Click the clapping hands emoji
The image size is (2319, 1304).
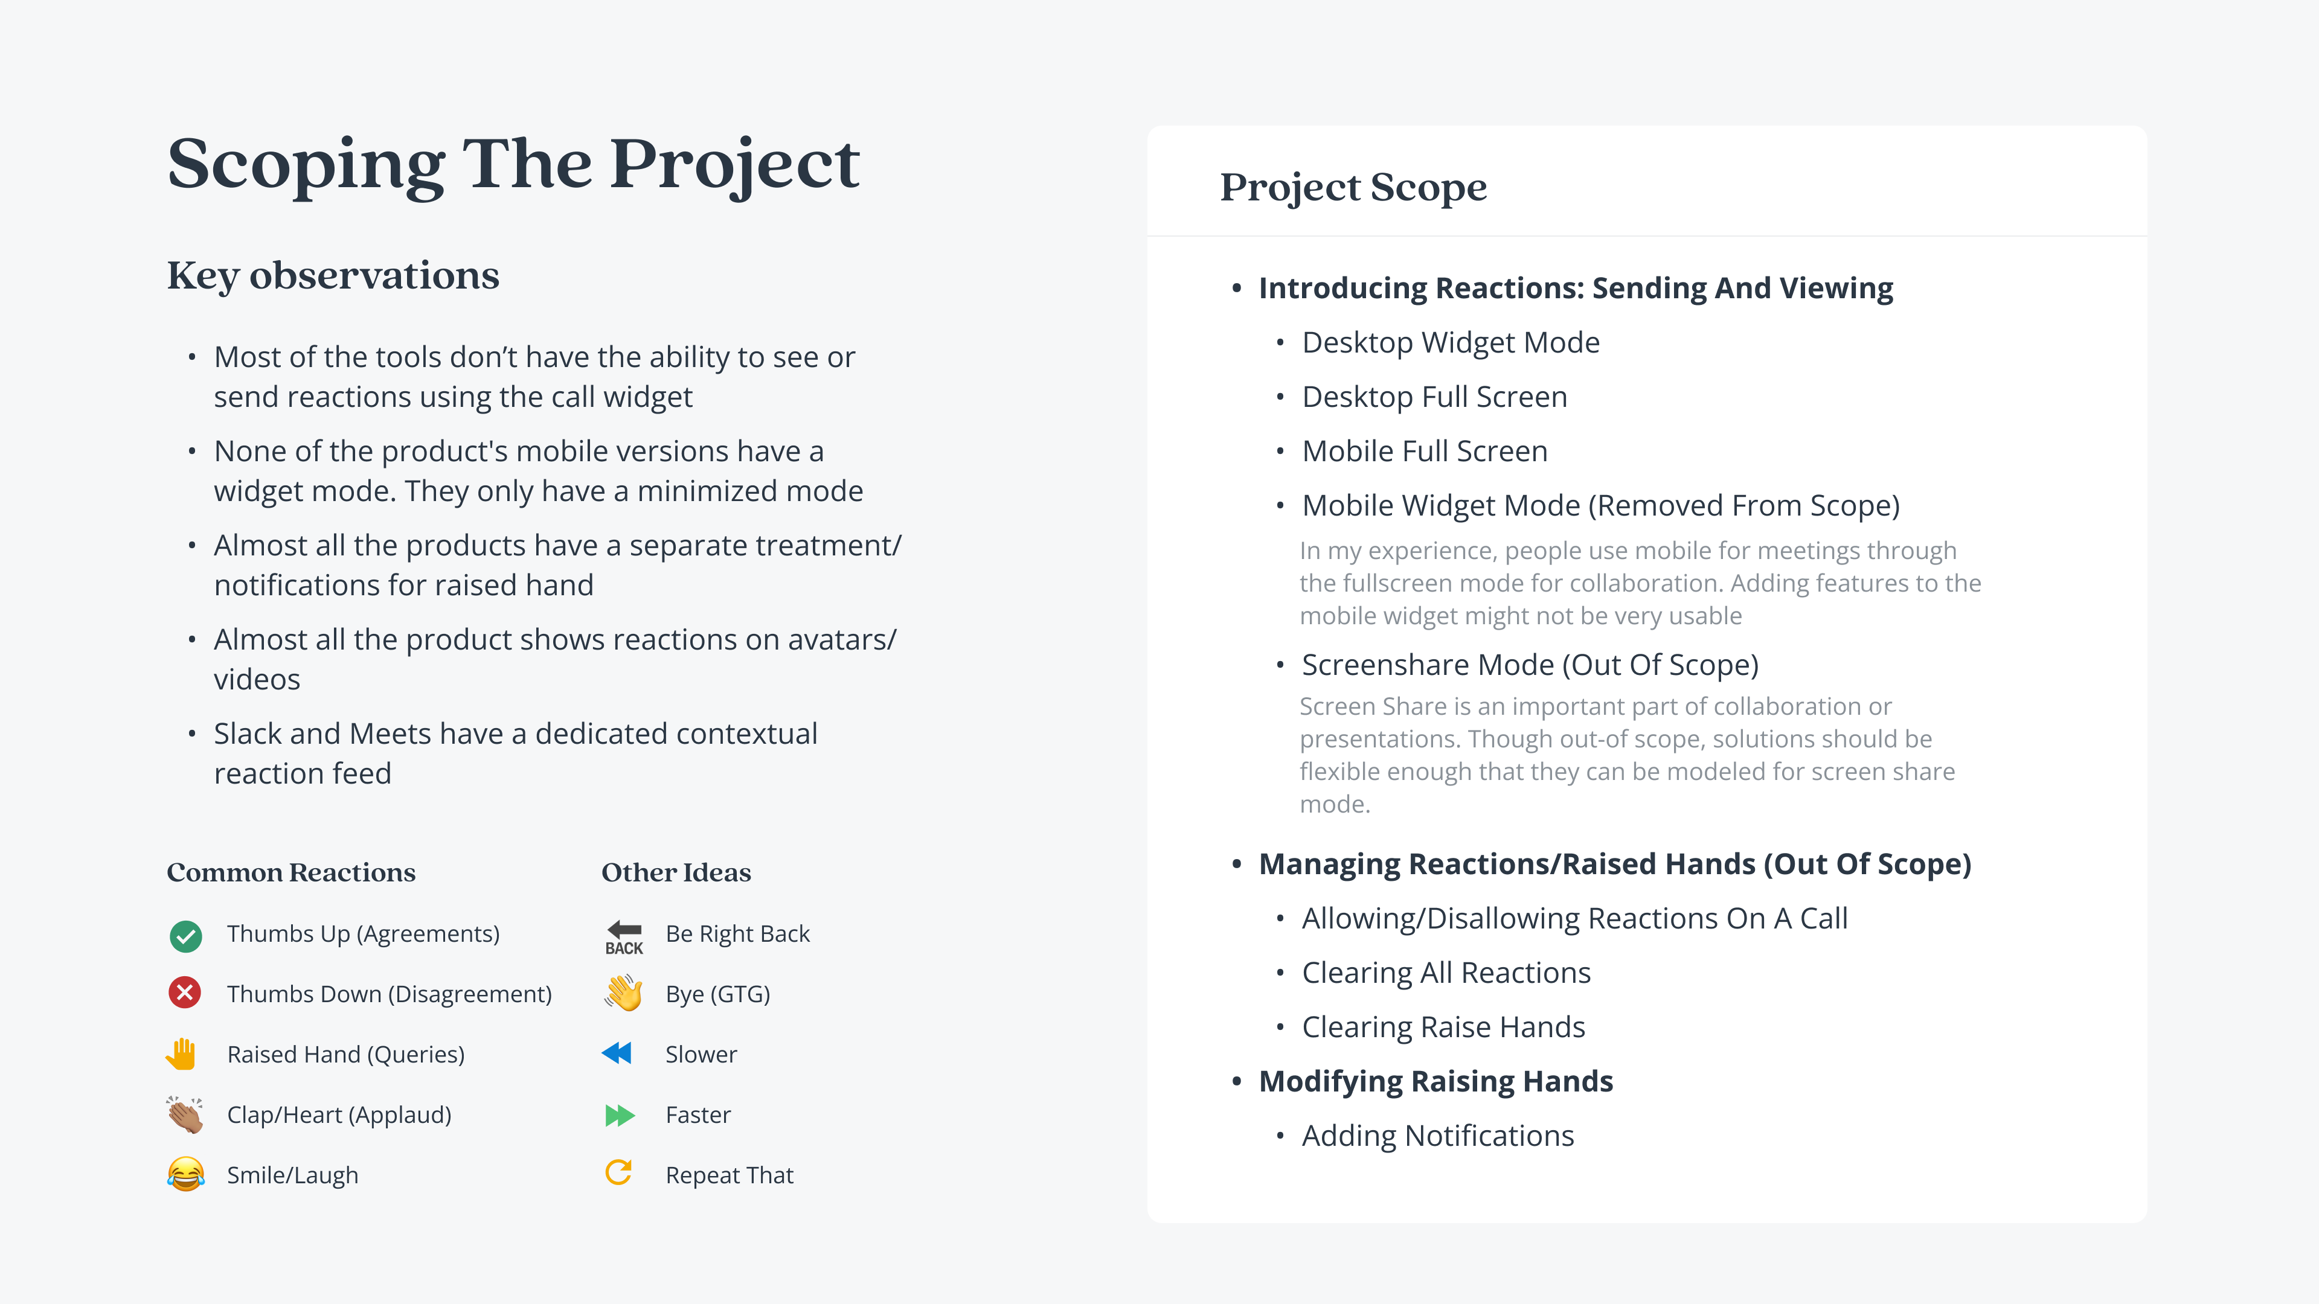(185, 1115)
